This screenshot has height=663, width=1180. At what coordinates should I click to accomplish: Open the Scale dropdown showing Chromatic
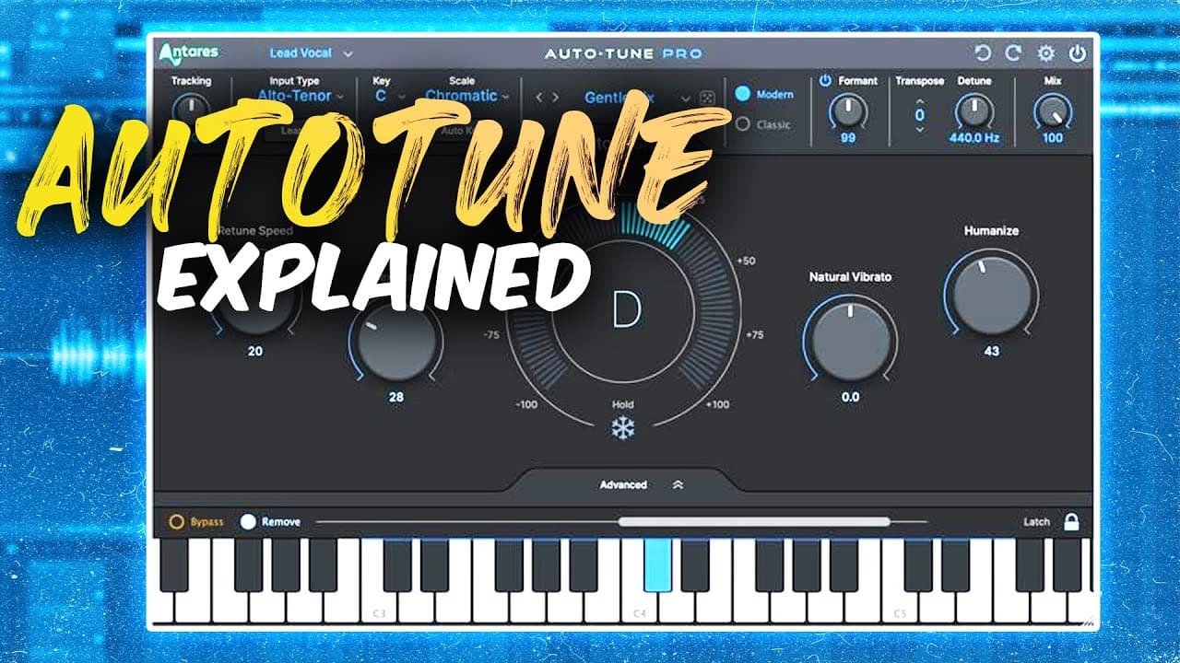[467, 96]
